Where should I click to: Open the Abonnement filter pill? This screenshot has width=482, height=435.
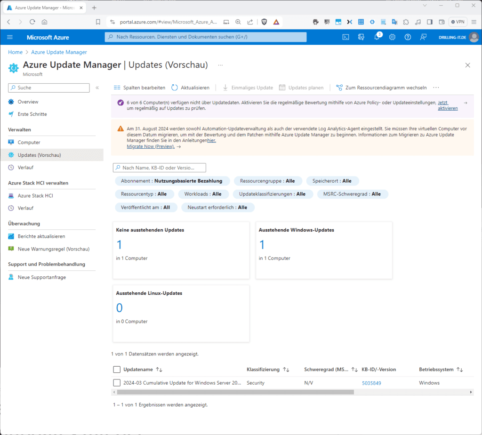tap(172, 181)
